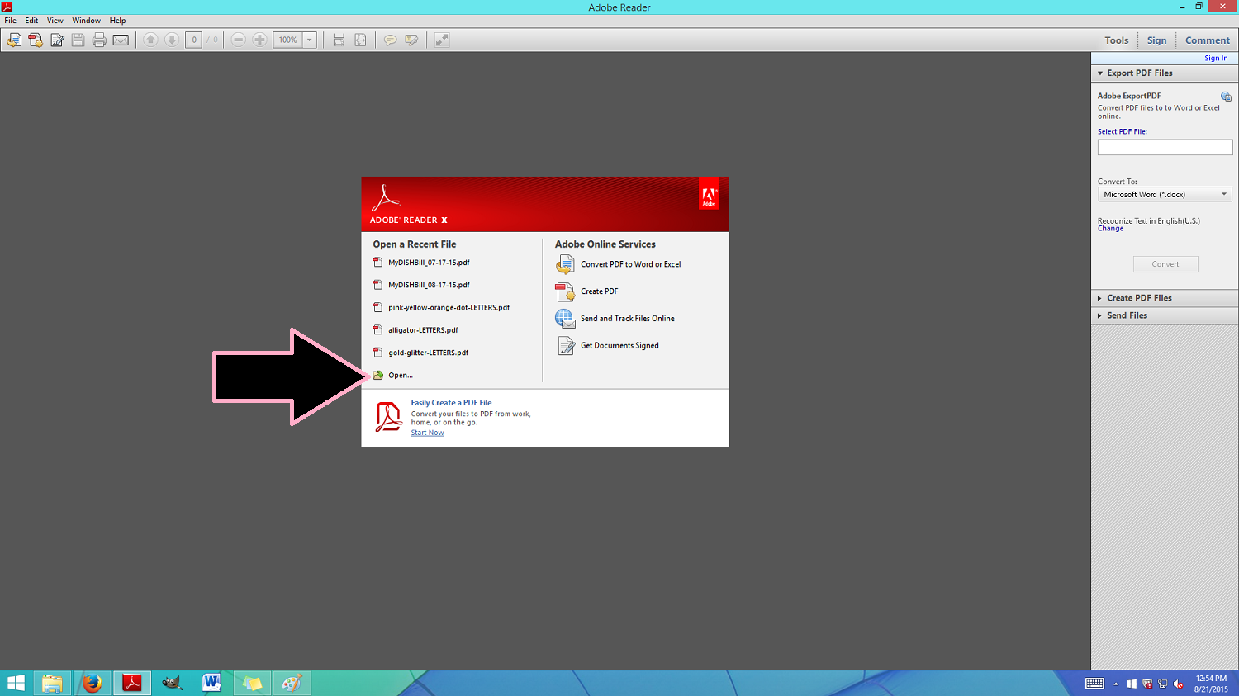Click the Select PDF File input field
Screen dimensions: 1239x696
1165,147
